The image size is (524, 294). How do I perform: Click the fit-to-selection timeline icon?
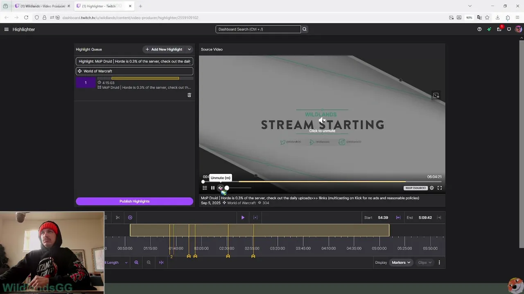161,263
